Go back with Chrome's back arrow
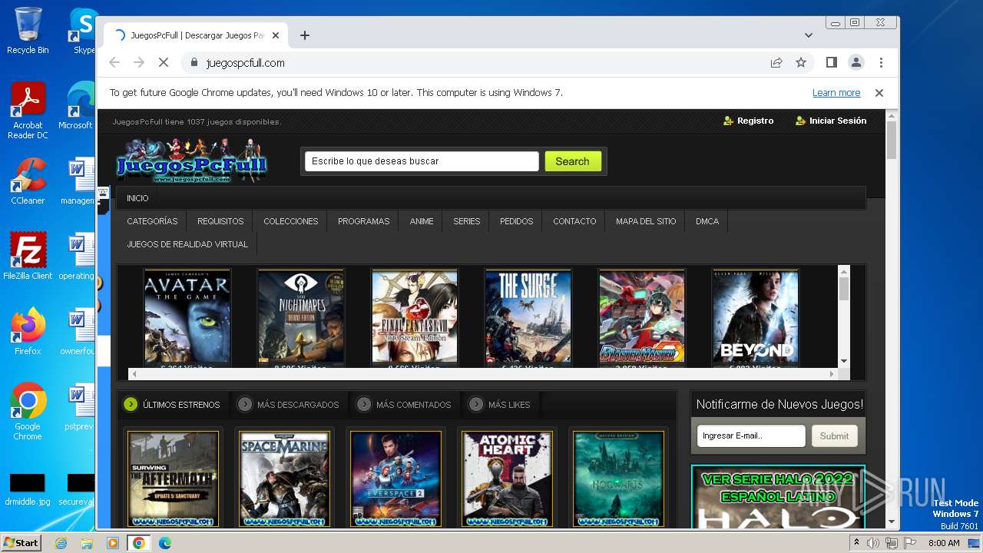 pos(114,63)
